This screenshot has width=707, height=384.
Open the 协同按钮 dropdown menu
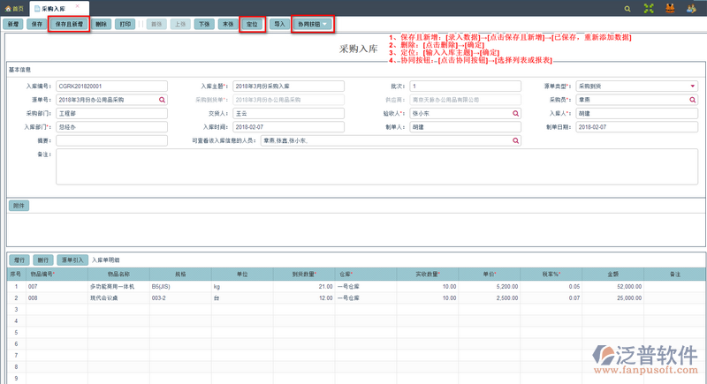[315, 25]
